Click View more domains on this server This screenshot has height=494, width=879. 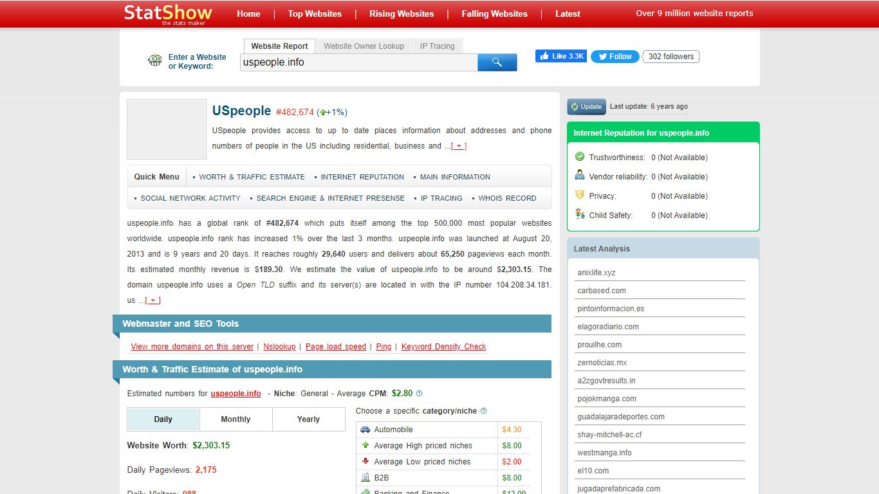(x=192, y=347)
